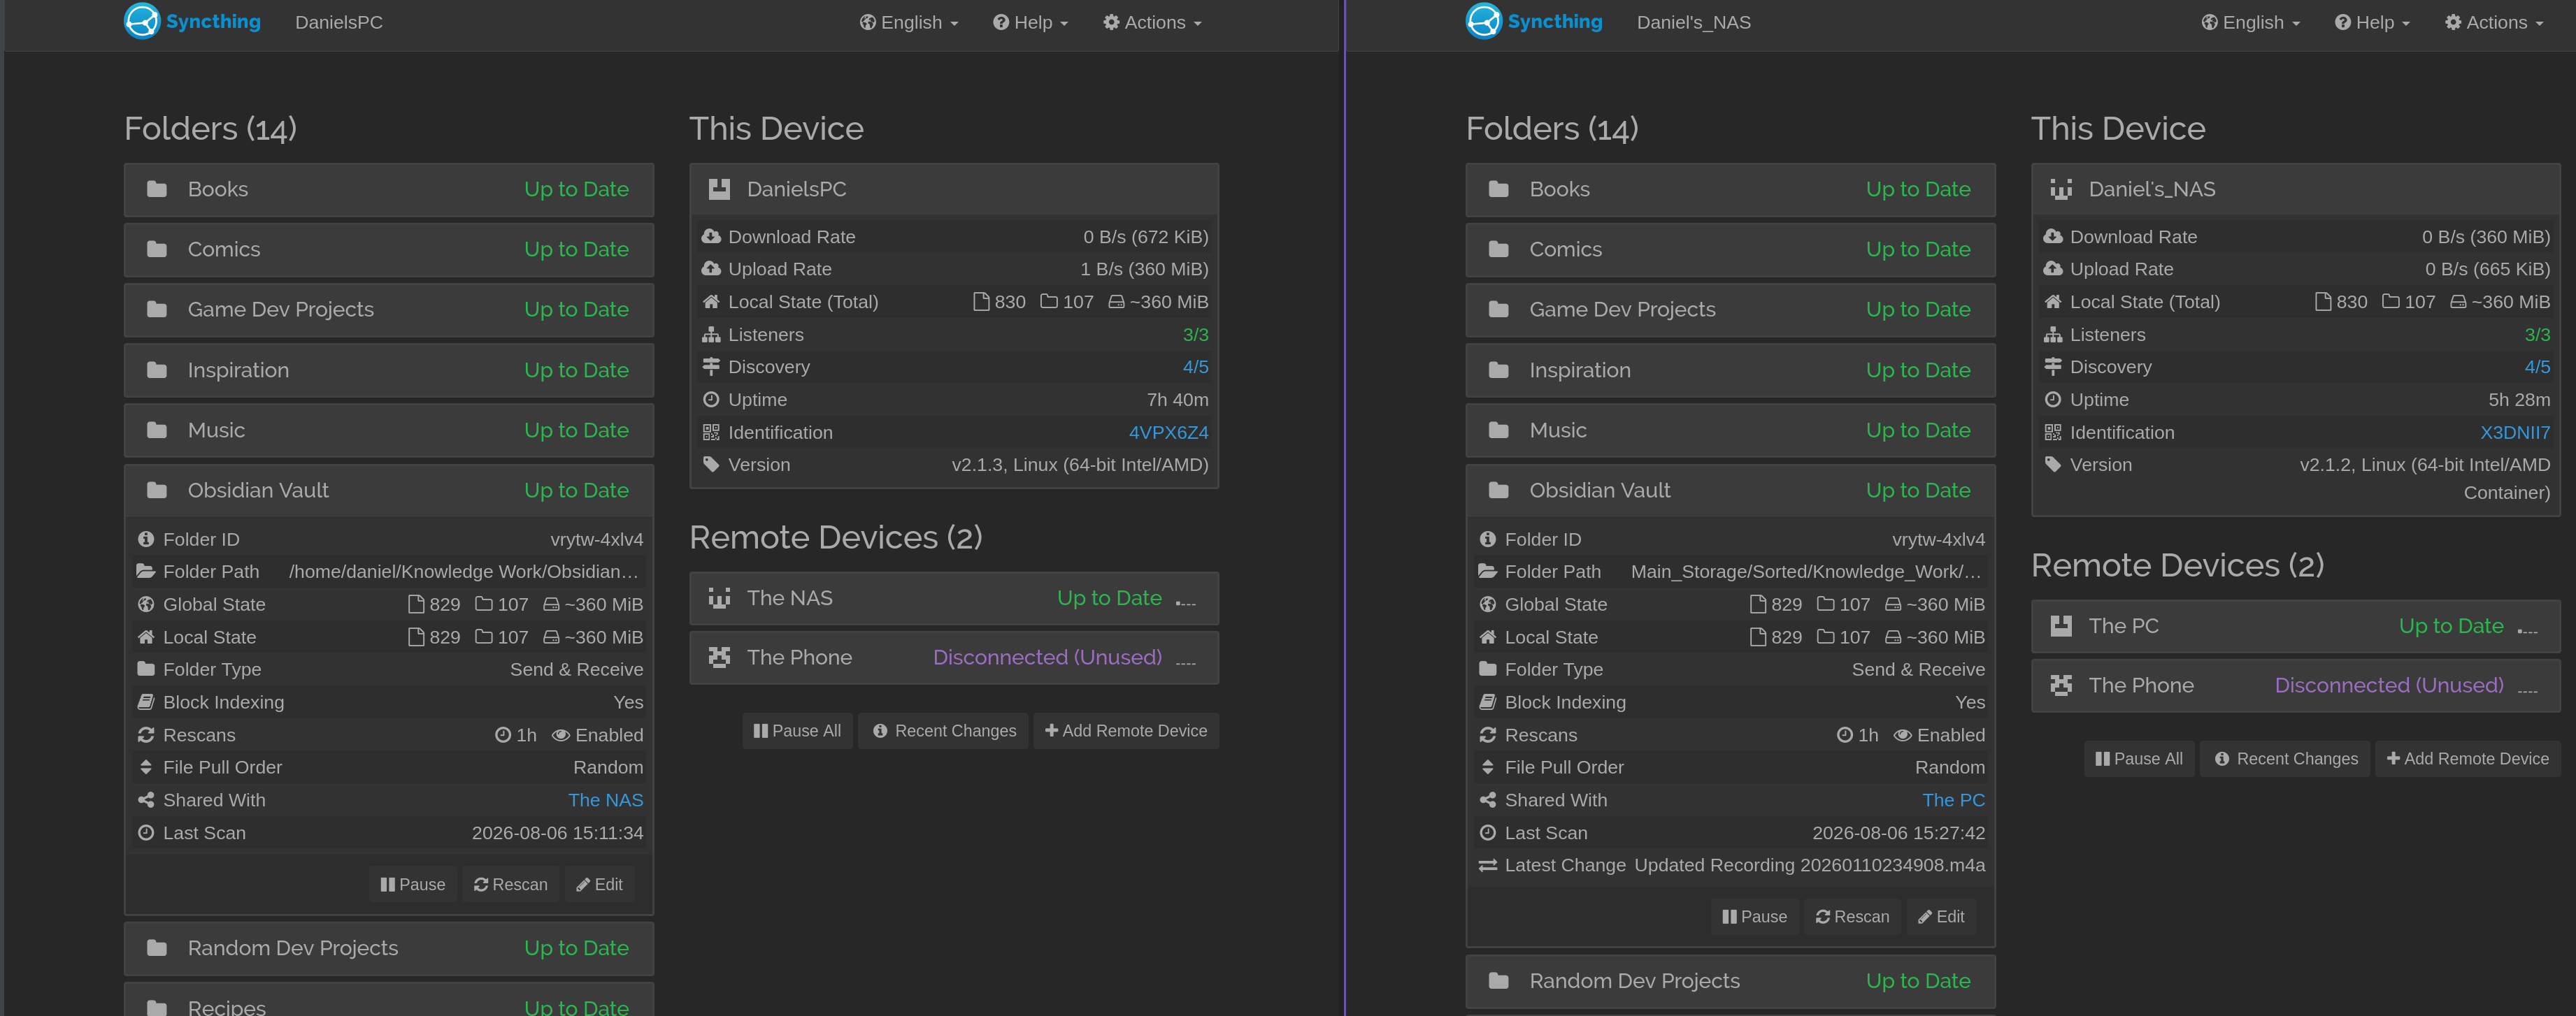Screen dimensions: 2576x1016
Task: Expand the Random Dev Projects folder in DanielsPC window
Action: pyautogui.click(x=389, y=948)
